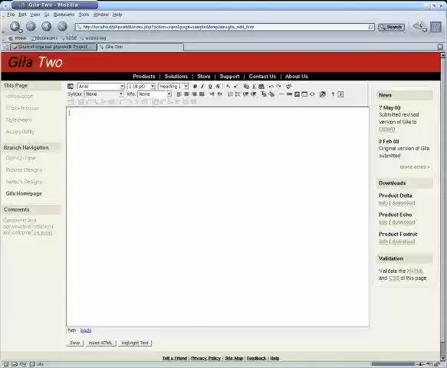The width and height of the screenshot is (447, 368).
Task: Click the page vertical scrollbar
Action: click(442, 207)
